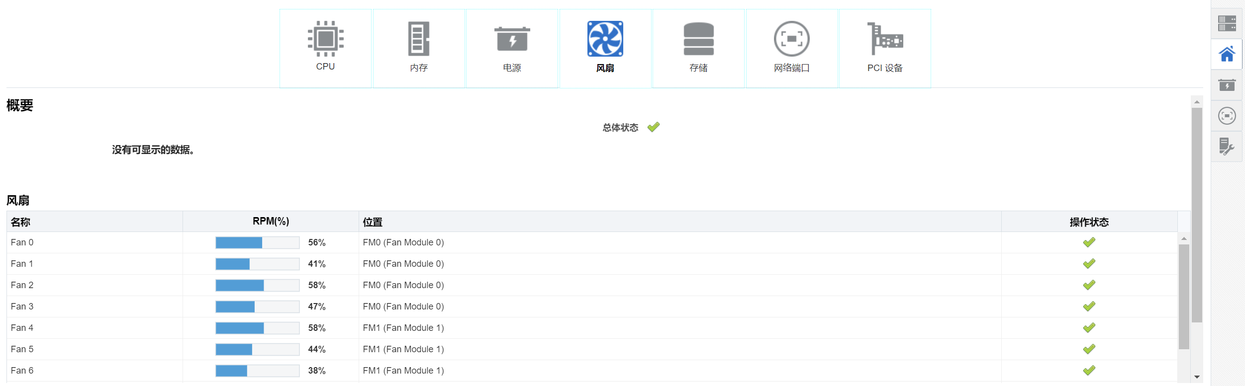Open the CPU hardware tab
This screenshot has width=1245, height=386.
coord(325,48)
